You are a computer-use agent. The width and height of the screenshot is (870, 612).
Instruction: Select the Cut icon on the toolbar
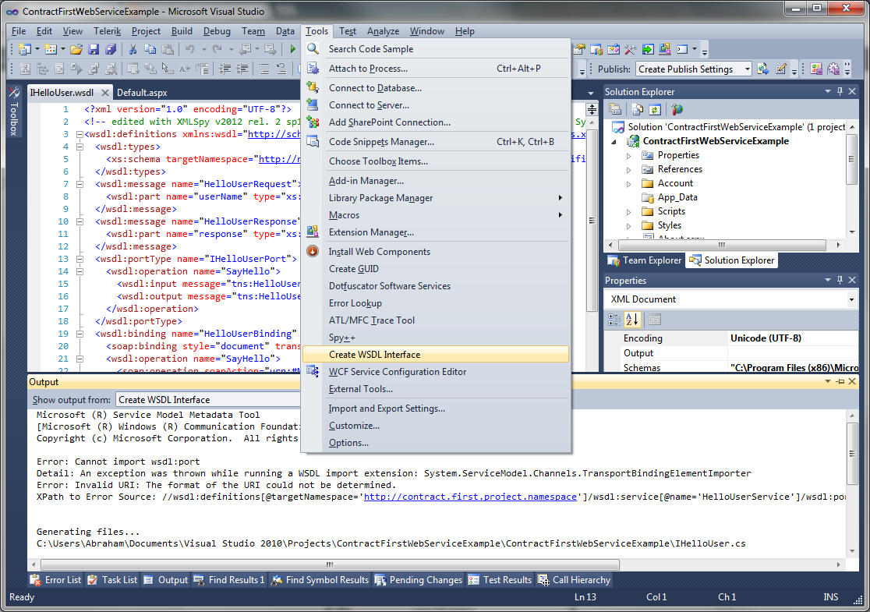coord(132,48)
